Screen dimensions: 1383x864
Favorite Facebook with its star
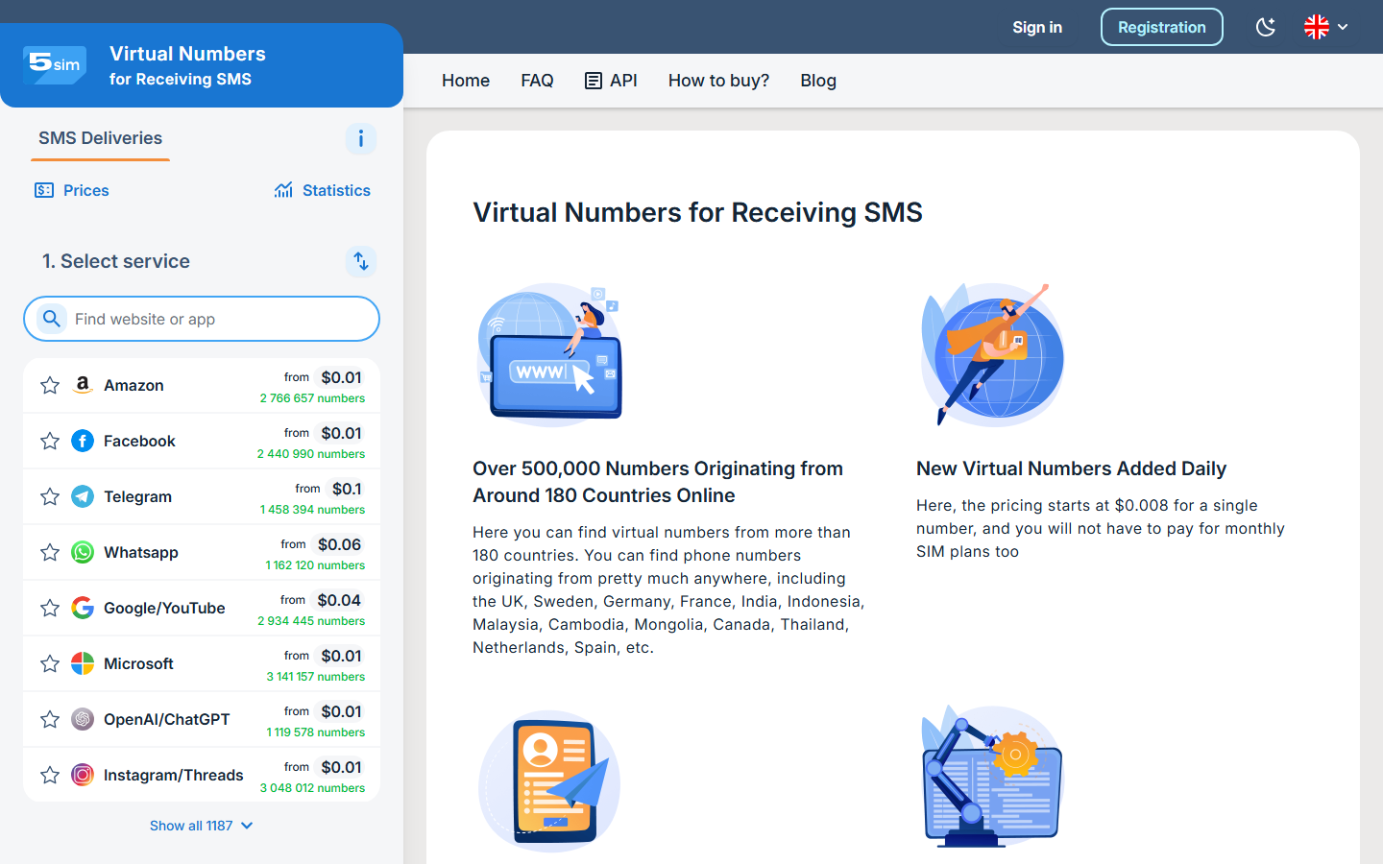[x=50, y=442]
